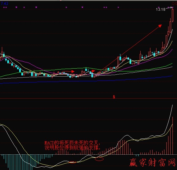Click the red diamond icon at top-right corner
177x170 pixels.
coord(173,3)
